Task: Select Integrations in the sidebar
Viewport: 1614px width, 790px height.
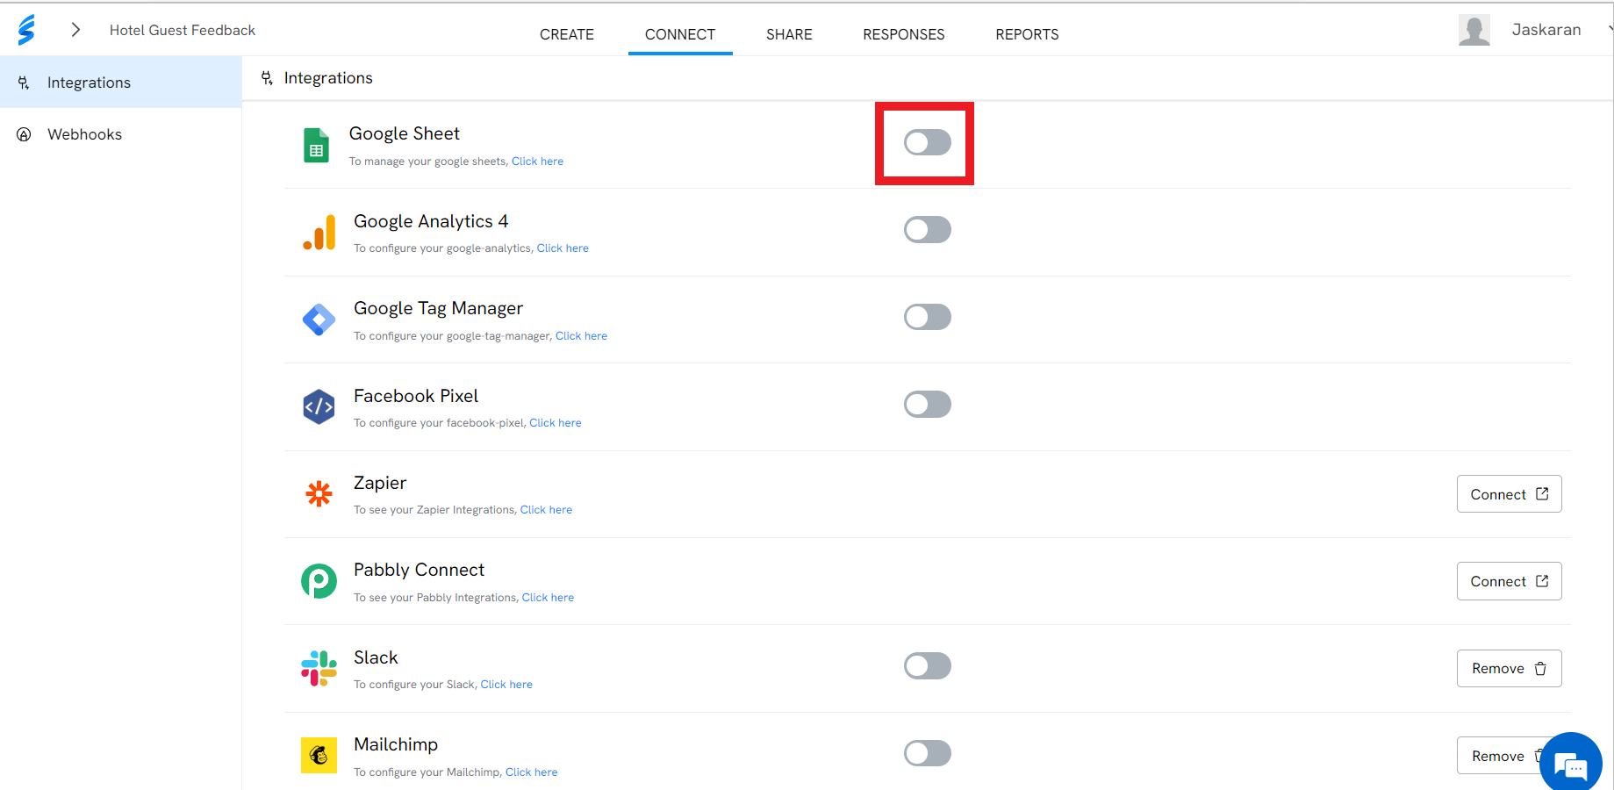Action: [x=121, y=83]
